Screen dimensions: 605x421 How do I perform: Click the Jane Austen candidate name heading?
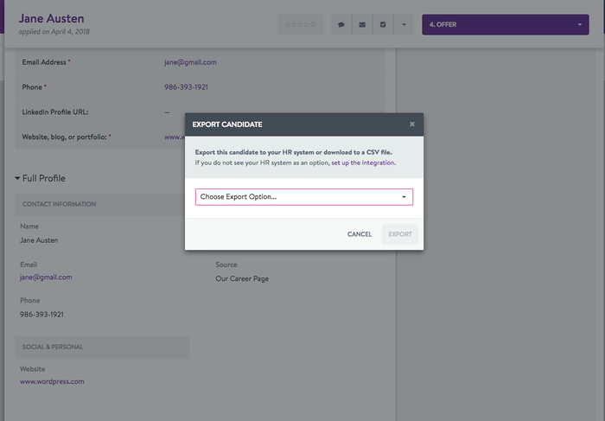[58, 18]
